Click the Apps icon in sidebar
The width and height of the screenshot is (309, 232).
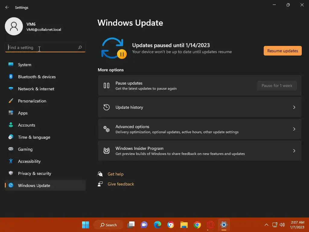point(11,113)
